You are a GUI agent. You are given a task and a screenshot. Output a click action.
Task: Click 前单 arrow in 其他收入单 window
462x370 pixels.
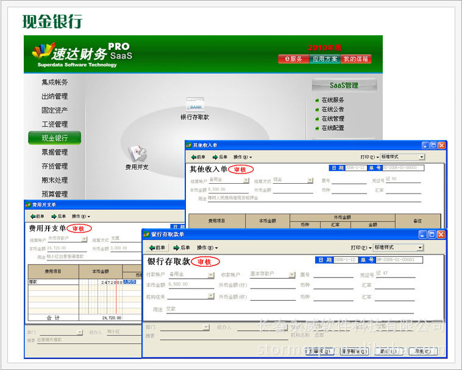[x=198, y=157]
